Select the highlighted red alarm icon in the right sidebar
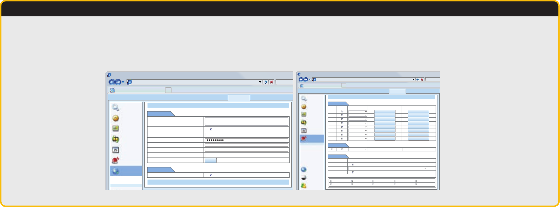The height and width of the screenshot is (207, 560). pyautogui.click(x=304, y=138)
